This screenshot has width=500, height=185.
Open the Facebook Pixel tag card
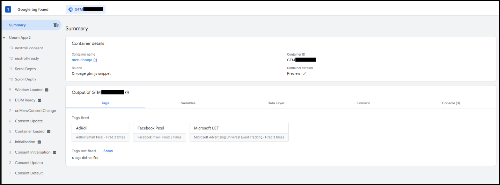[x=159, y=132]
